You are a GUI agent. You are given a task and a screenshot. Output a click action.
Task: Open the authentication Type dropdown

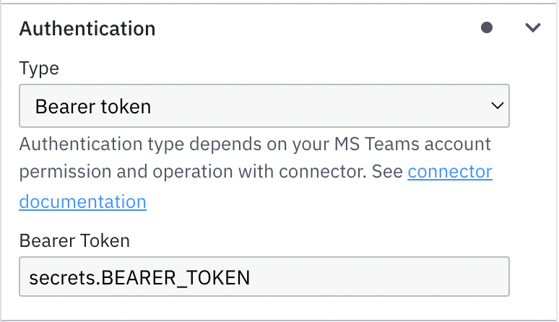[x=264, y=107]
